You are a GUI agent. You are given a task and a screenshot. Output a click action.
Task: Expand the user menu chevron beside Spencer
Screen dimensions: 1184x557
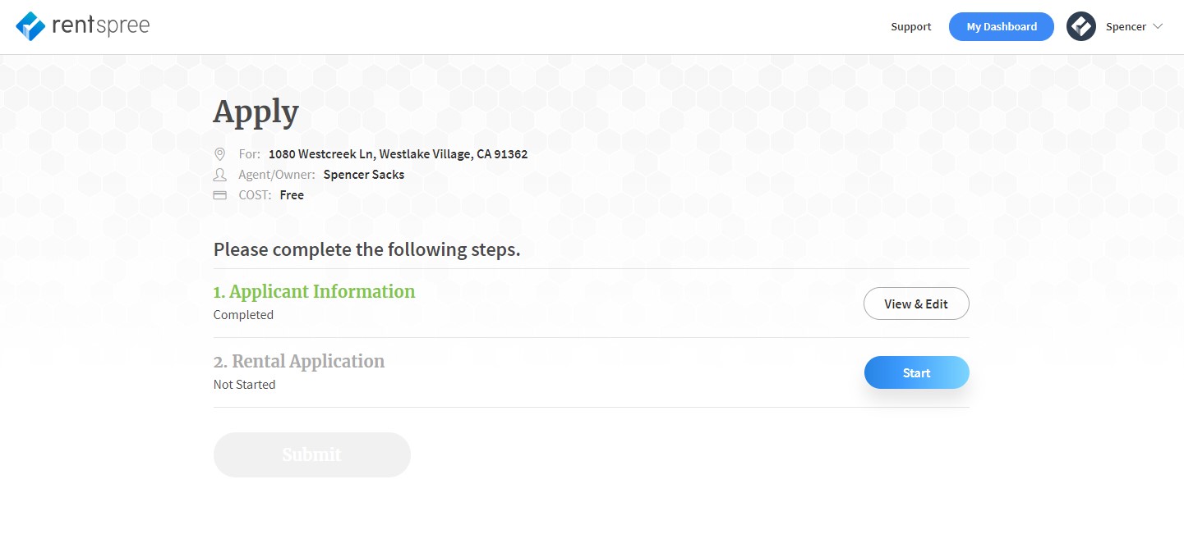pos(1158,26)
